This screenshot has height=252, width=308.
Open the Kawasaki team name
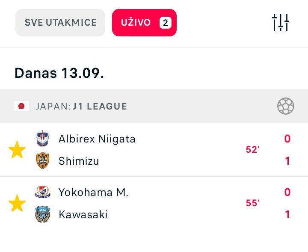point(83,214)
